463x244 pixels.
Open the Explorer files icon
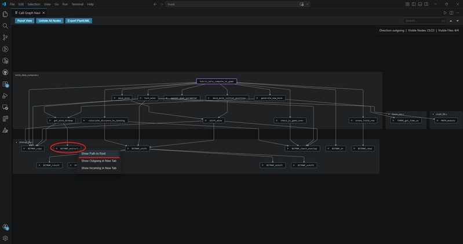(5, 14)
